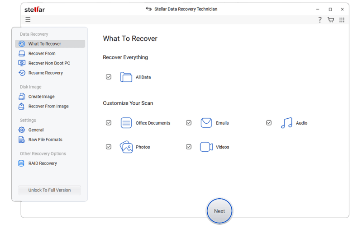Image resolution: width=353 pixels, height=228 pixels.
Task: Minimize the Stellar window
Action: [x=318, y=9]
